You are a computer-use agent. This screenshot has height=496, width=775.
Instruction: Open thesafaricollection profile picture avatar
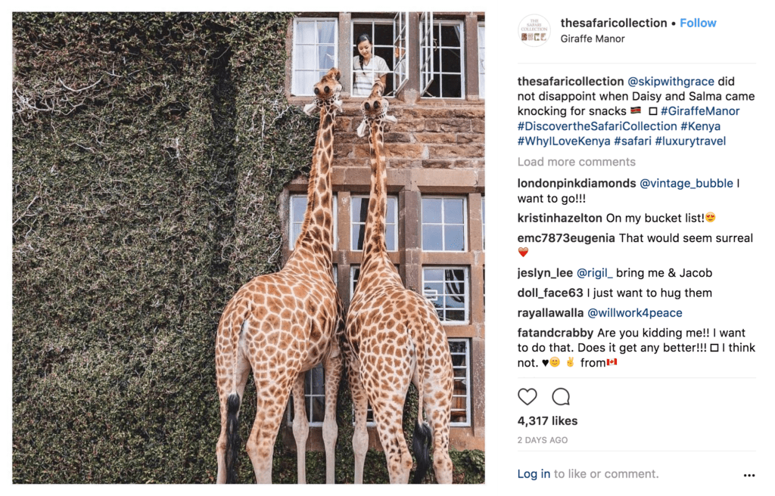point(534,30)
